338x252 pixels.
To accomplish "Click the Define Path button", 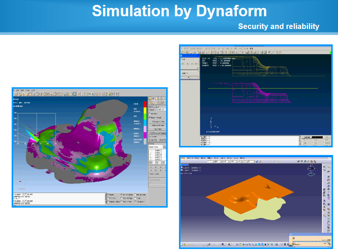I will click(153, 140).
